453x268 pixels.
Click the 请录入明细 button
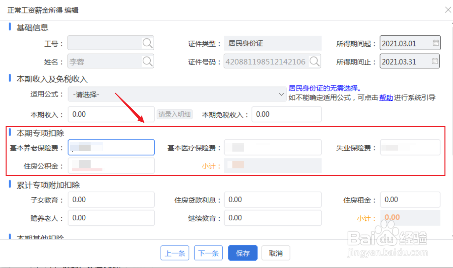pyautogui.click(x=174, y=114)
